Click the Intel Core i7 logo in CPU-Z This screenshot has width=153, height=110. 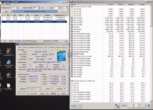coord(61,56)
